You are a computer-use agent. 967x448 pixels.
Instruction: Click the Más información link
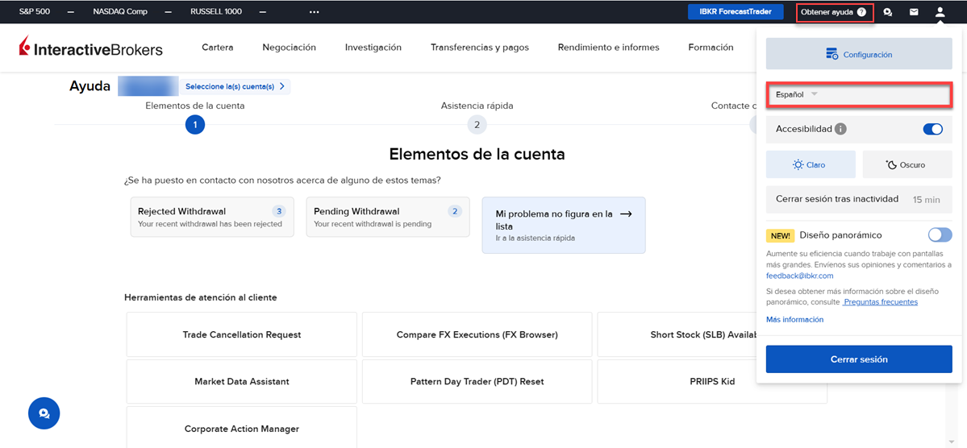794,319
